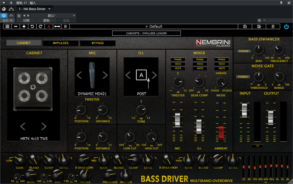Enable the Bass Enhancer POWER button
Image resolution: width=293 pixels, height=184 pixels.
[x=244, y=51]
